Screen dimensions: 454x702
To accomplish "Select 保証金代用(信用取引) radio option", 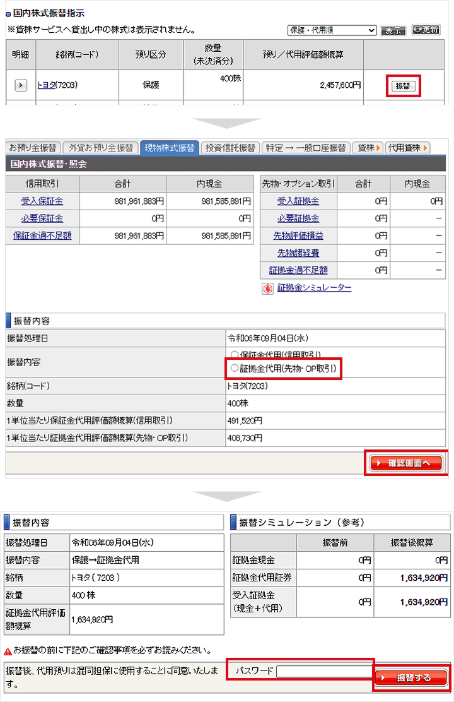I will 235,355.
